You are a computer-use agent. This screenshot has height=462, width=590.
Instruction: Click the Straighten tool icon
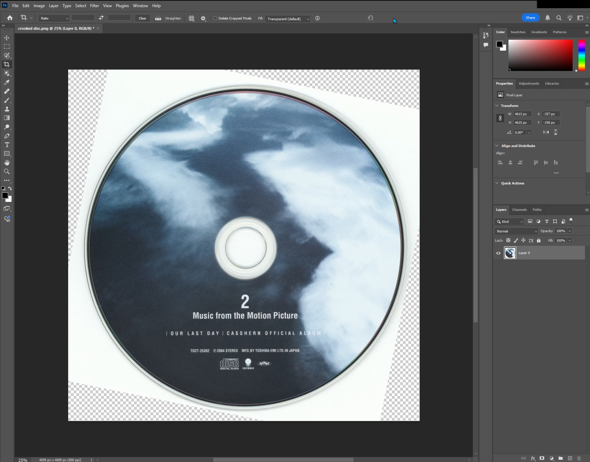[158, 18]
